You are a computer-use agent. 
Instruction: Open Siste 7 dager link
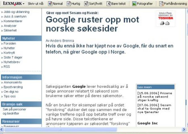13,58
